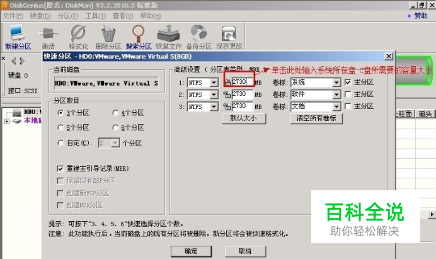This screenshot has width=436, height=259.
Task: Click the 磁头 column header
Action: [425, 113]
